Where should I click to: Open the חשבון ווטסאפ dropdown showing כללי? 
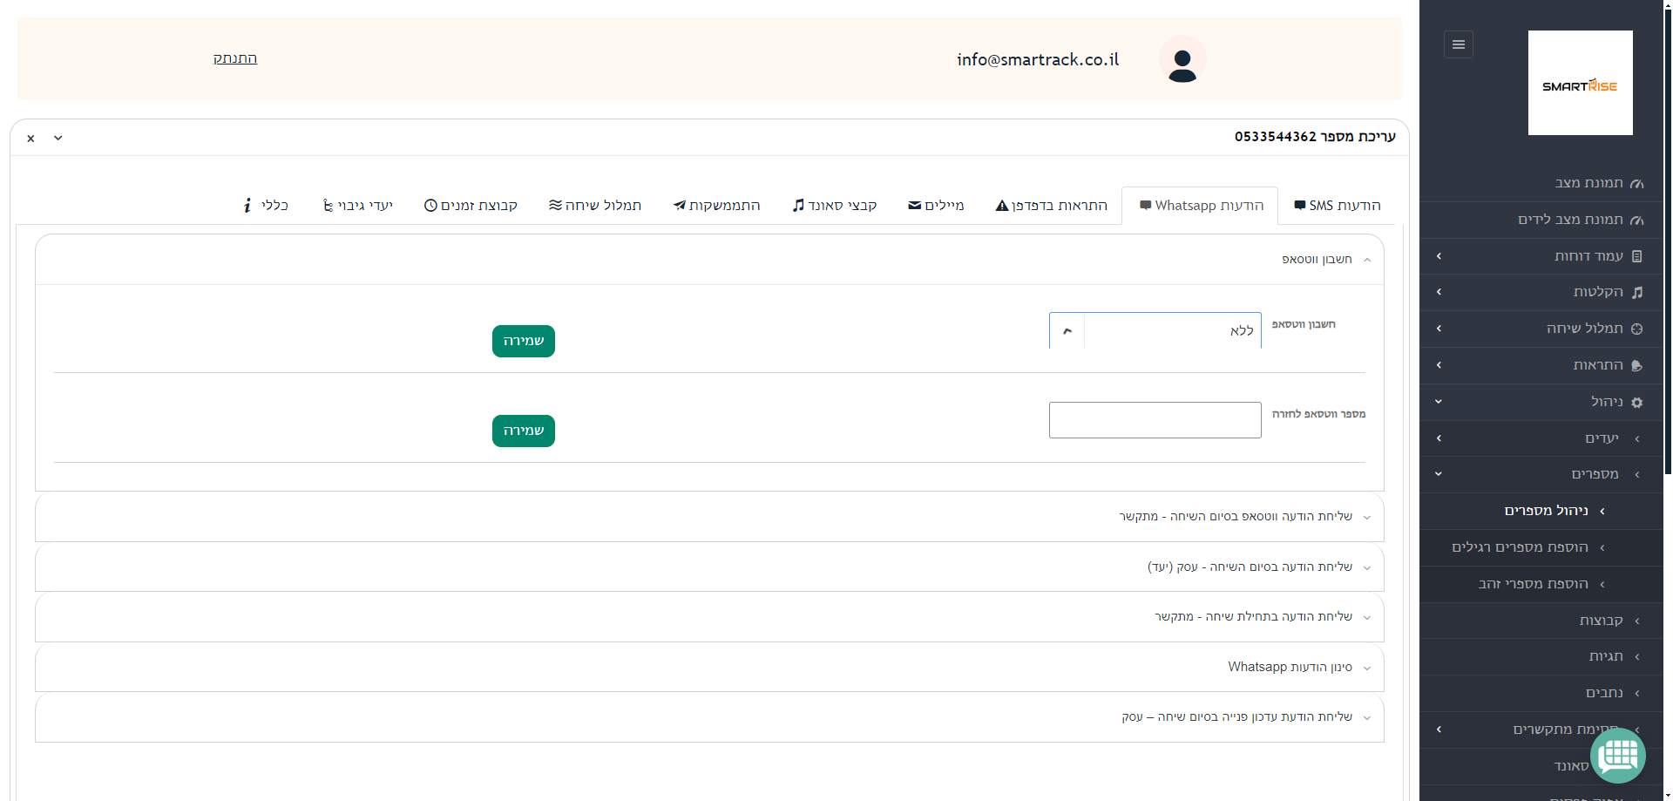(1155, 331)
